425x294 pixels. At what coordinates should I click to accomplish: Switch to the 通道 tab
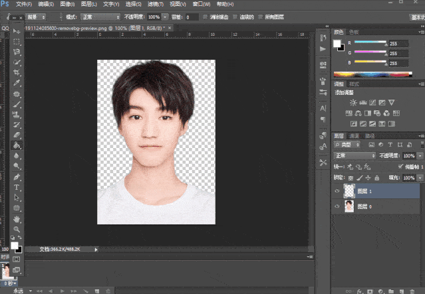click(354, 135)
